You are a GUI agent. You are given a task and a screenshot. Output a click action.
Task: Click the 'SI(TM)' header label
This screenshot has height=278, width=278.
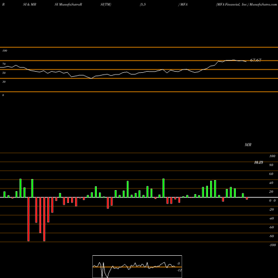point(106,4)
